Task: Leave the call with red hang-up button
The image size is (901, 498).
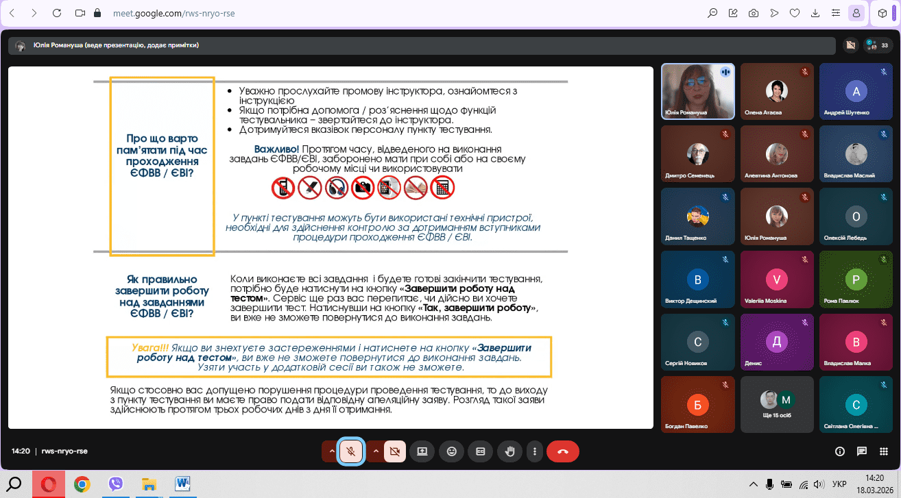Action: tap(563, 451)
